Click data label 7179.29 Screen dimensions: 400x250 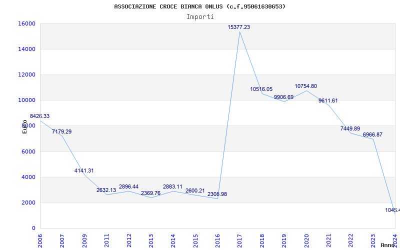point(61,132)
